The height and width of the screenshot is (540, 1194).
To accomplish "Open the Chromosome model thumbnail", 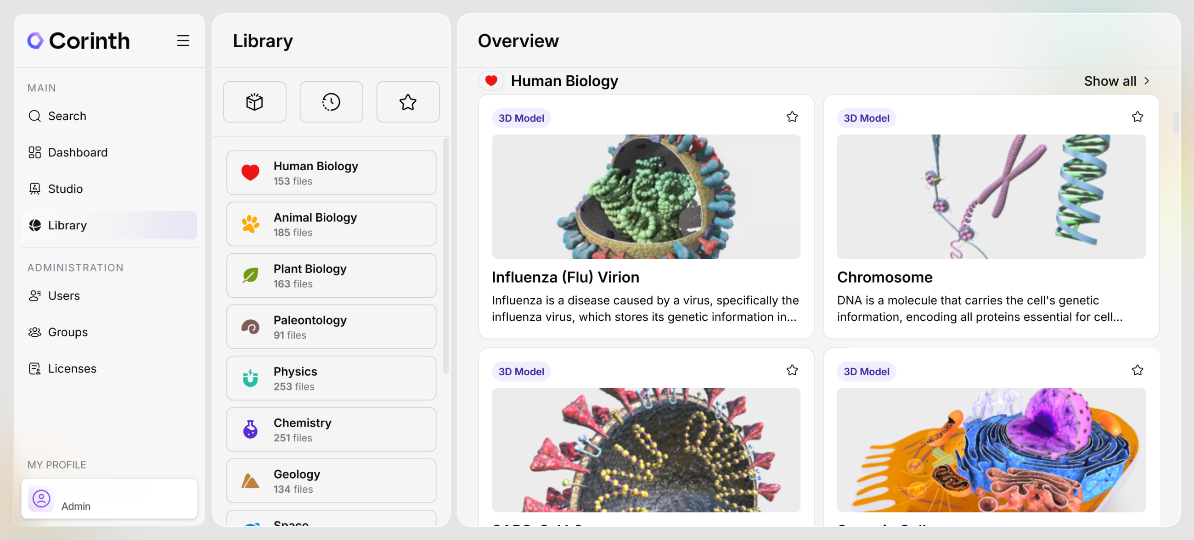I will pyautogui.click(x=991, y=196).
